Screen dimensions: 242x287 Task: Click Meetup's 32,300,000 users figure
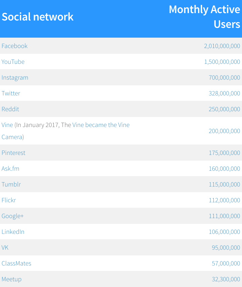tap(226, 279)
